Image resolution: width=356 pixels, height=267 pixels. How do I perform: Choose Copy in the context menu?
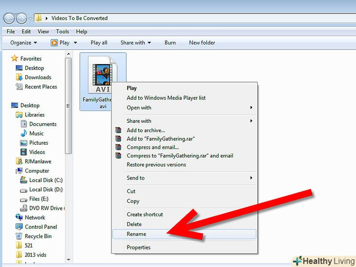(184, 201)
